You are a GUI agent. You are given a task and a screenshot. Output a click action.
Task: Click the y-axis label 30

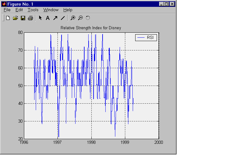tap(21, 121)
